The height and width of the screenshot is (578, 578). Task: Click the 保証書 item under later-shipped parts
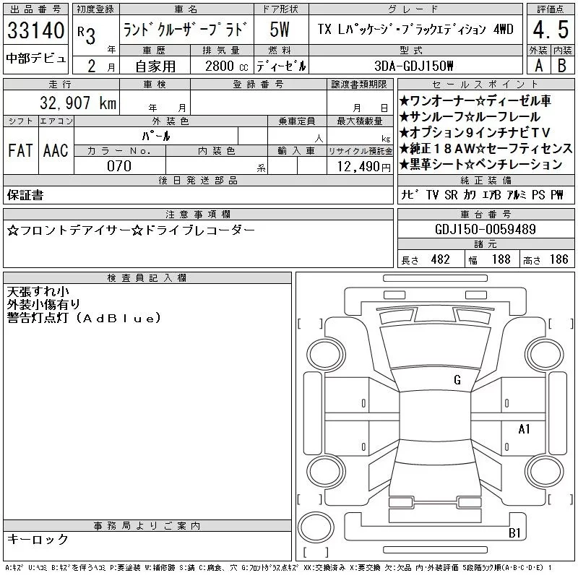pos(25,195)
